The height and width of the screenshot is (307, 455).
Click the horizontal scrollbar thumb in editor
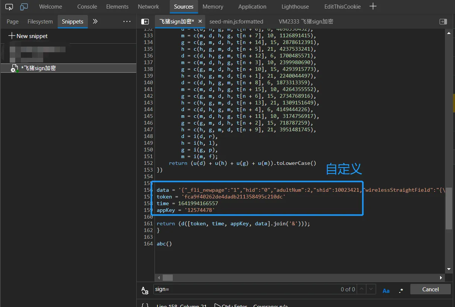168,278
